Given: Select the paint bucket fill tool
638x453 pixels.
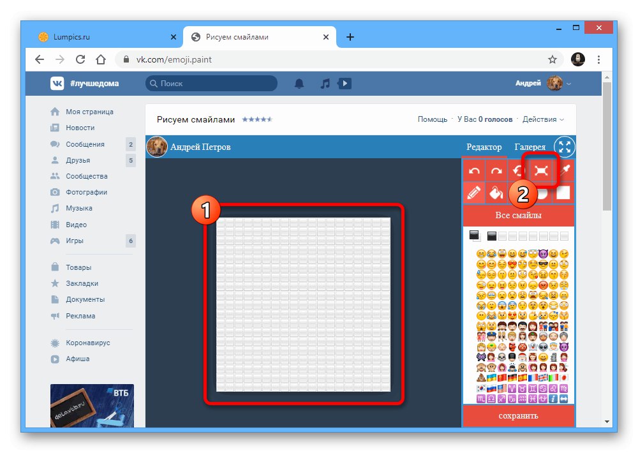Looking at the screenshot, I should coord(496,193).
